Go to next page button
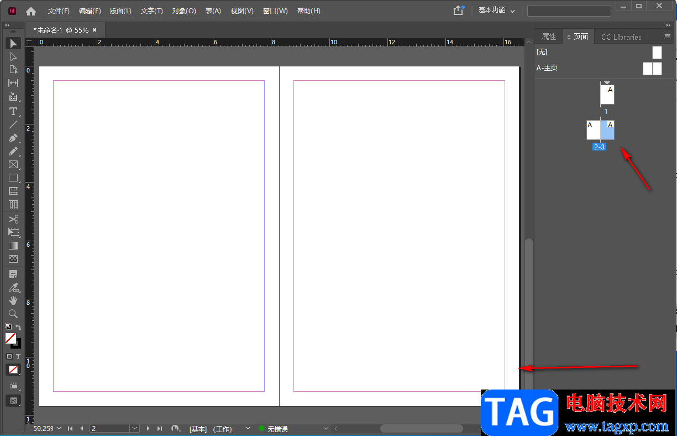Image resolution: width=677 pixels, height=436 pixels. tap(148, 428)
